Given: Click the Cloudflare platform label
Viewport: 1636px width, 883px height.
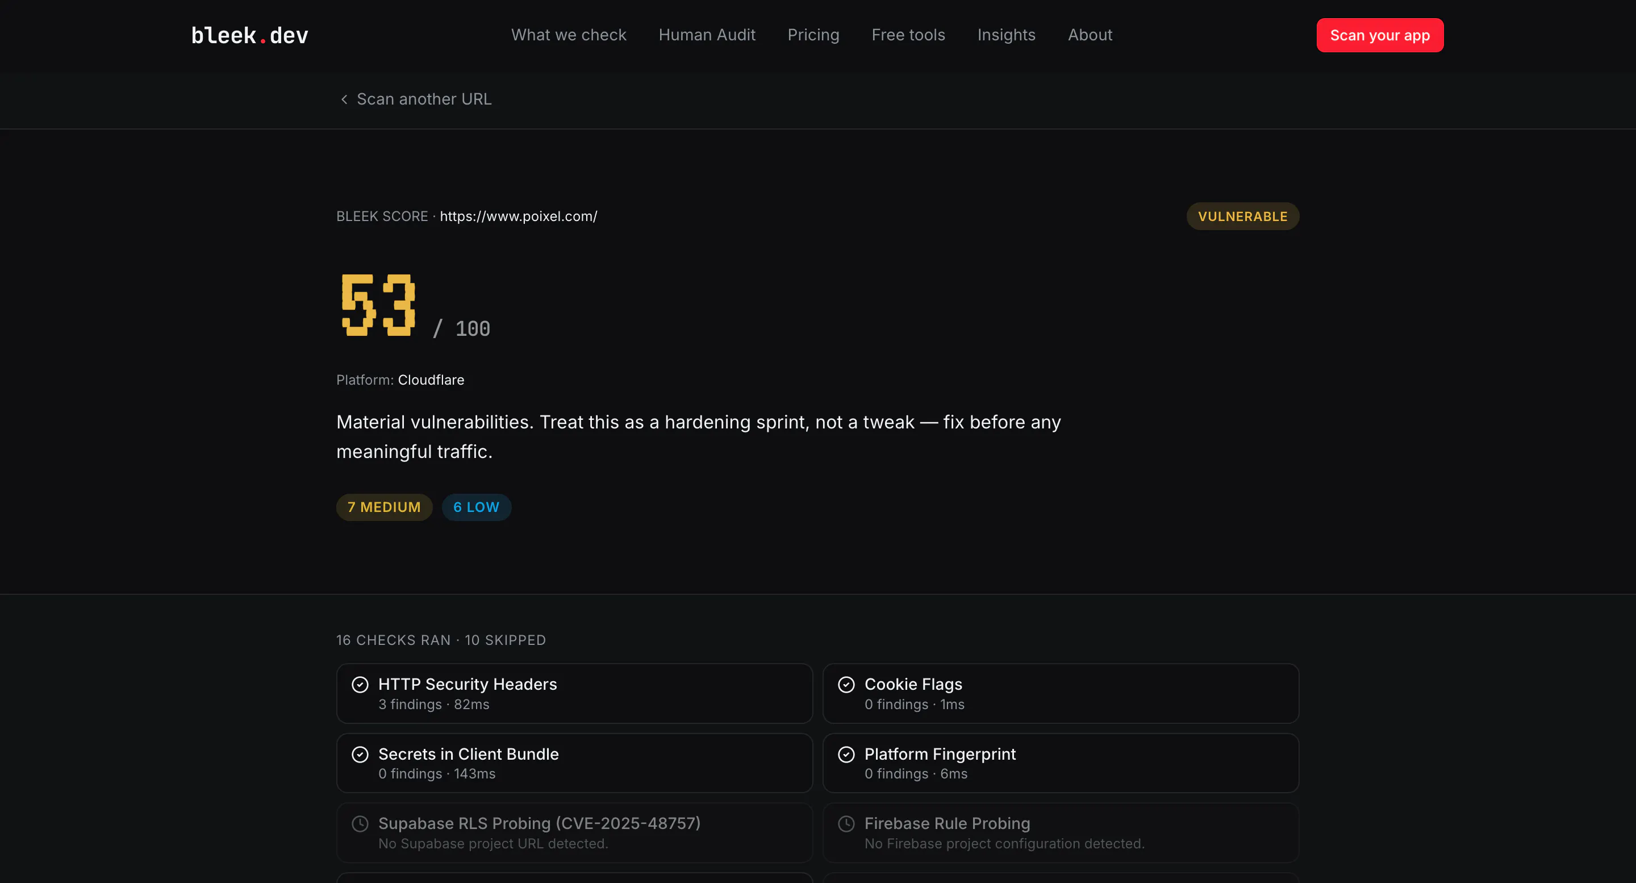Looking at the screenshot, I should pos(431,380).
